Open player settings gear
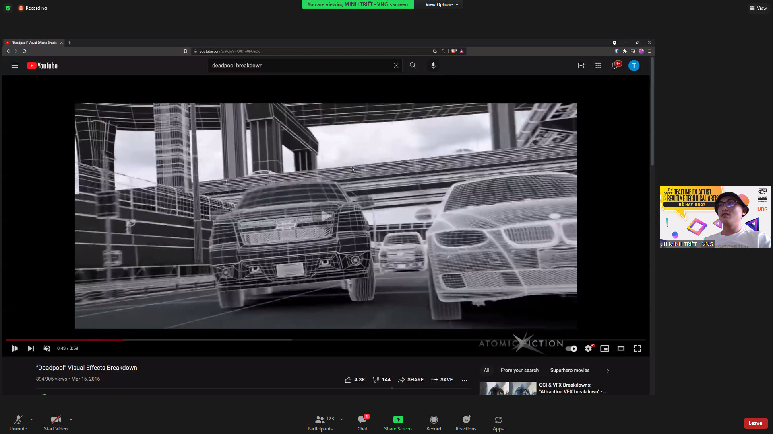 [x=589, y=348]
